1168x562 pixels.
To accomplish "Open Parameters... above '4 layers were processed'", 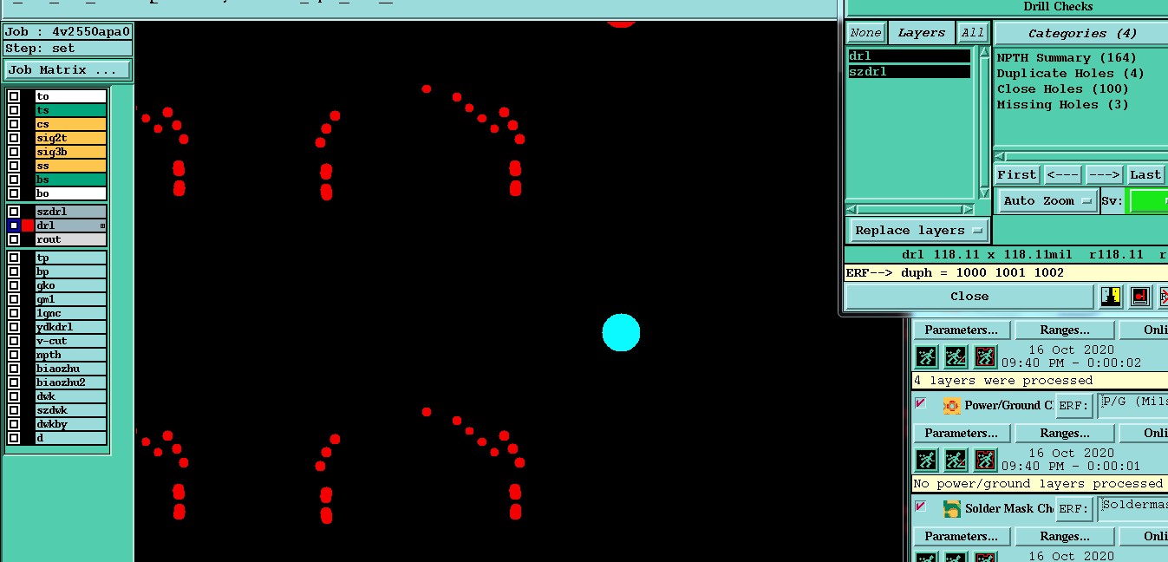I will 961,330.
